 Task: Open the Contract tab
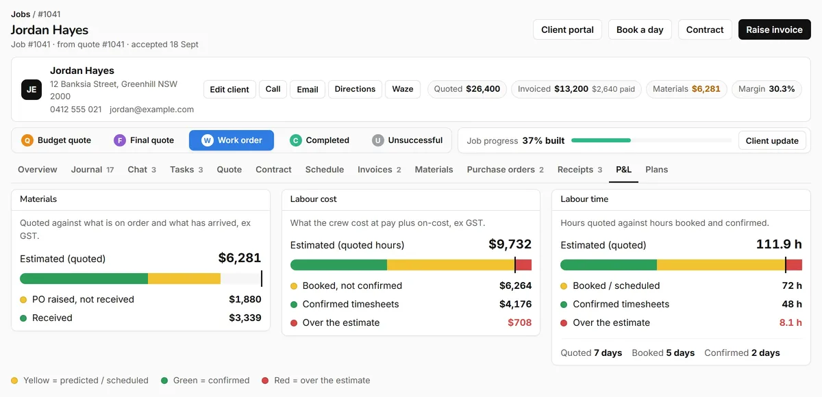tap(273, 170)
